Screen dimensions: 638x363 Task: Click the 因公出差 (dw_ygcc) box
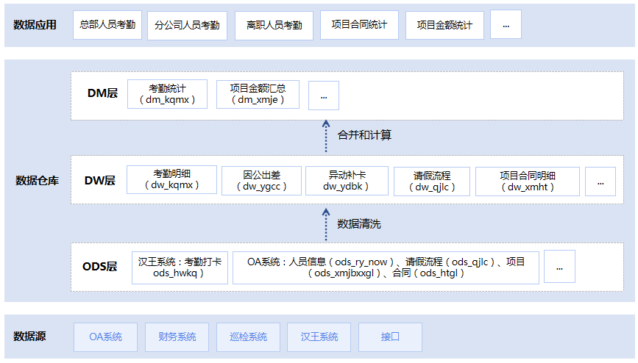262,180
